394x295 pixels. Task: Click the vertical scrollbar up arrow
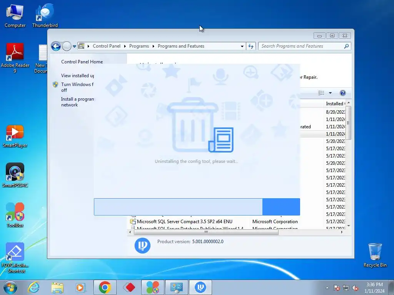349,103
